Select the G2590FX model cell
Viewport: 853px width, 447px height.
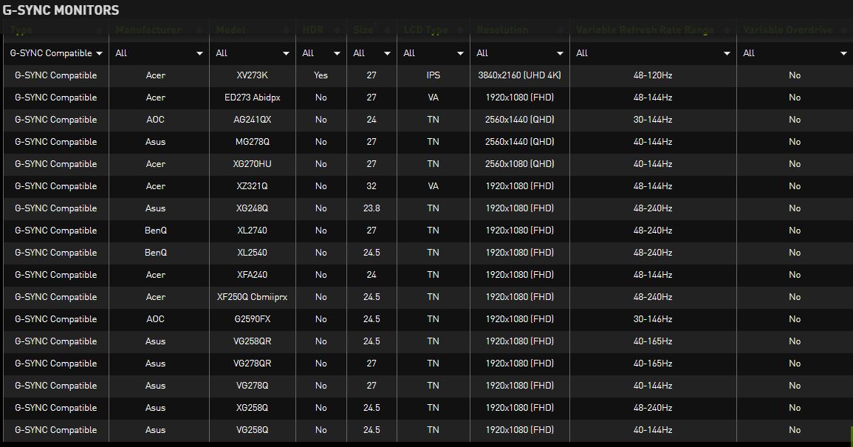click(253, 319)
